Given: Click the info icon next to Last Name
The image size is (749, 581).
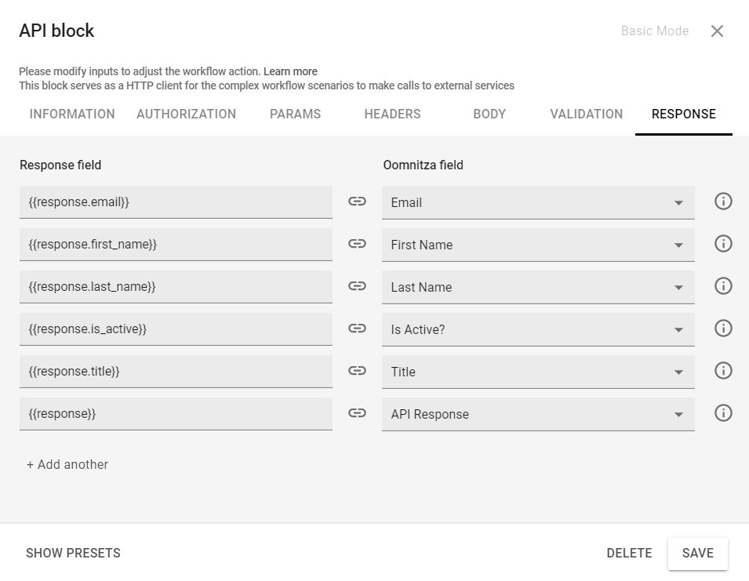Looking at the screenshot, I should click(722, 285).
